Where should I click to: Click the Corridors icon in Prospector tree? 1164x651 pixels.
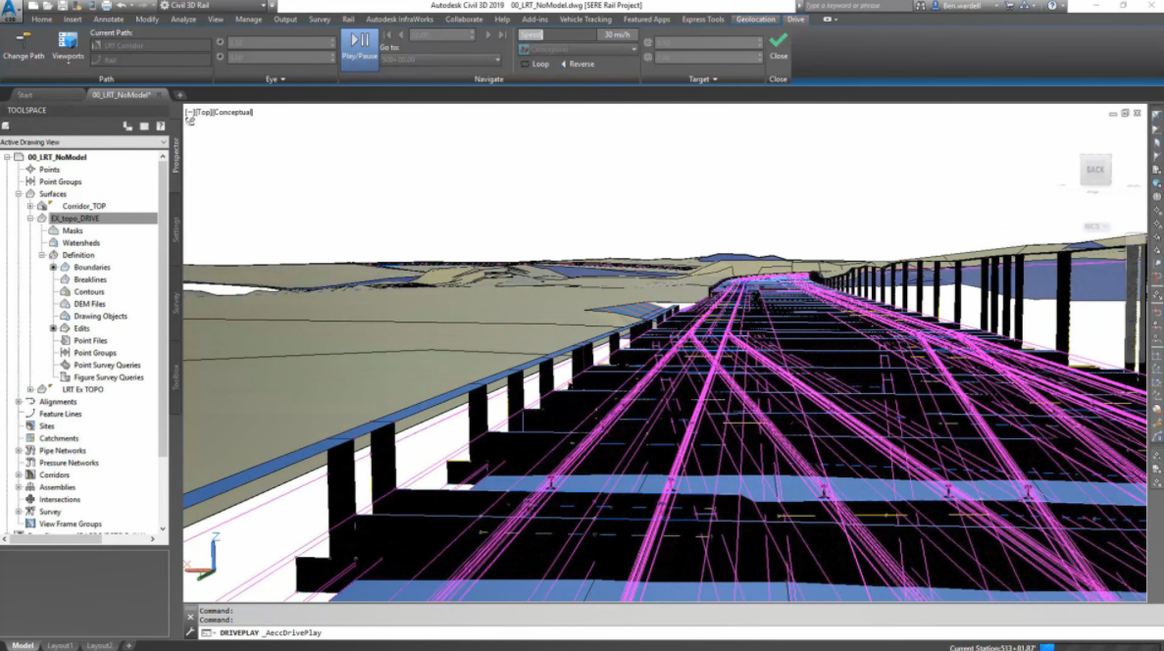(x=30, y=475)
